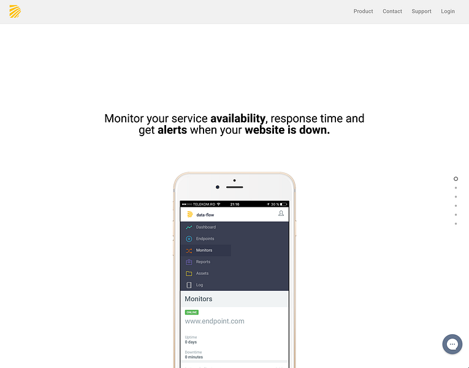Click the '0 minutes' downtime value
The width and height of the screenshot is (469, 368).
tap(194, 357)
